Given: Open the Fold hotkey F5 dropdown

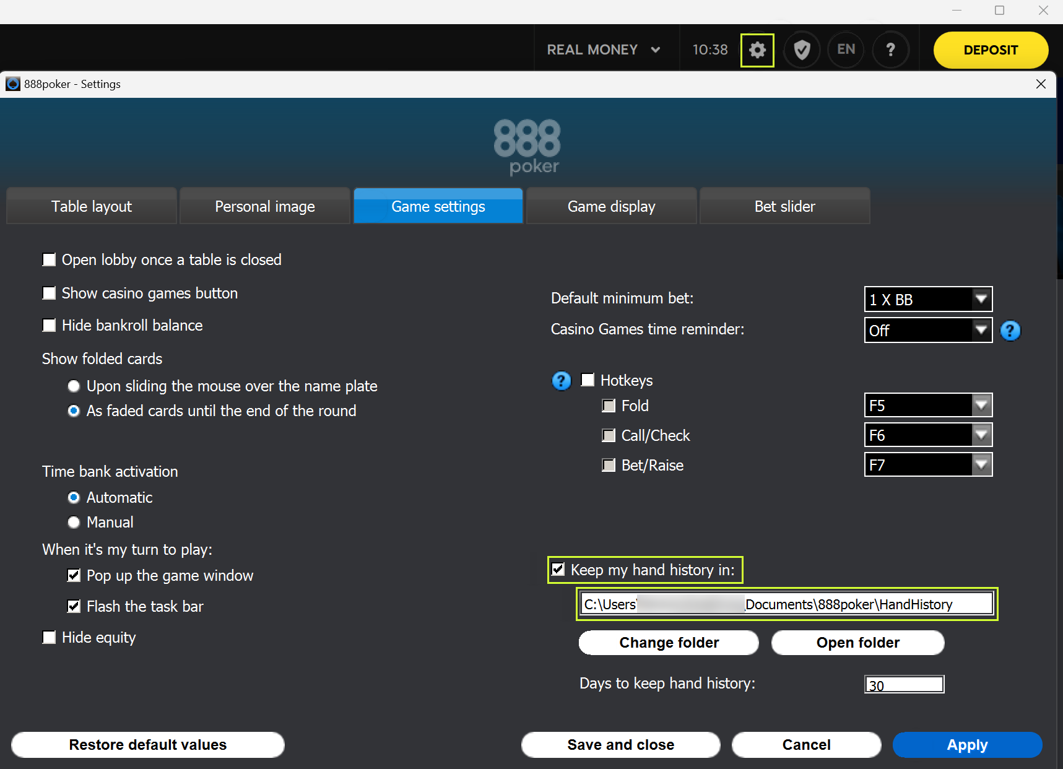Looking at the screenshot, I should tap(928, 406).
